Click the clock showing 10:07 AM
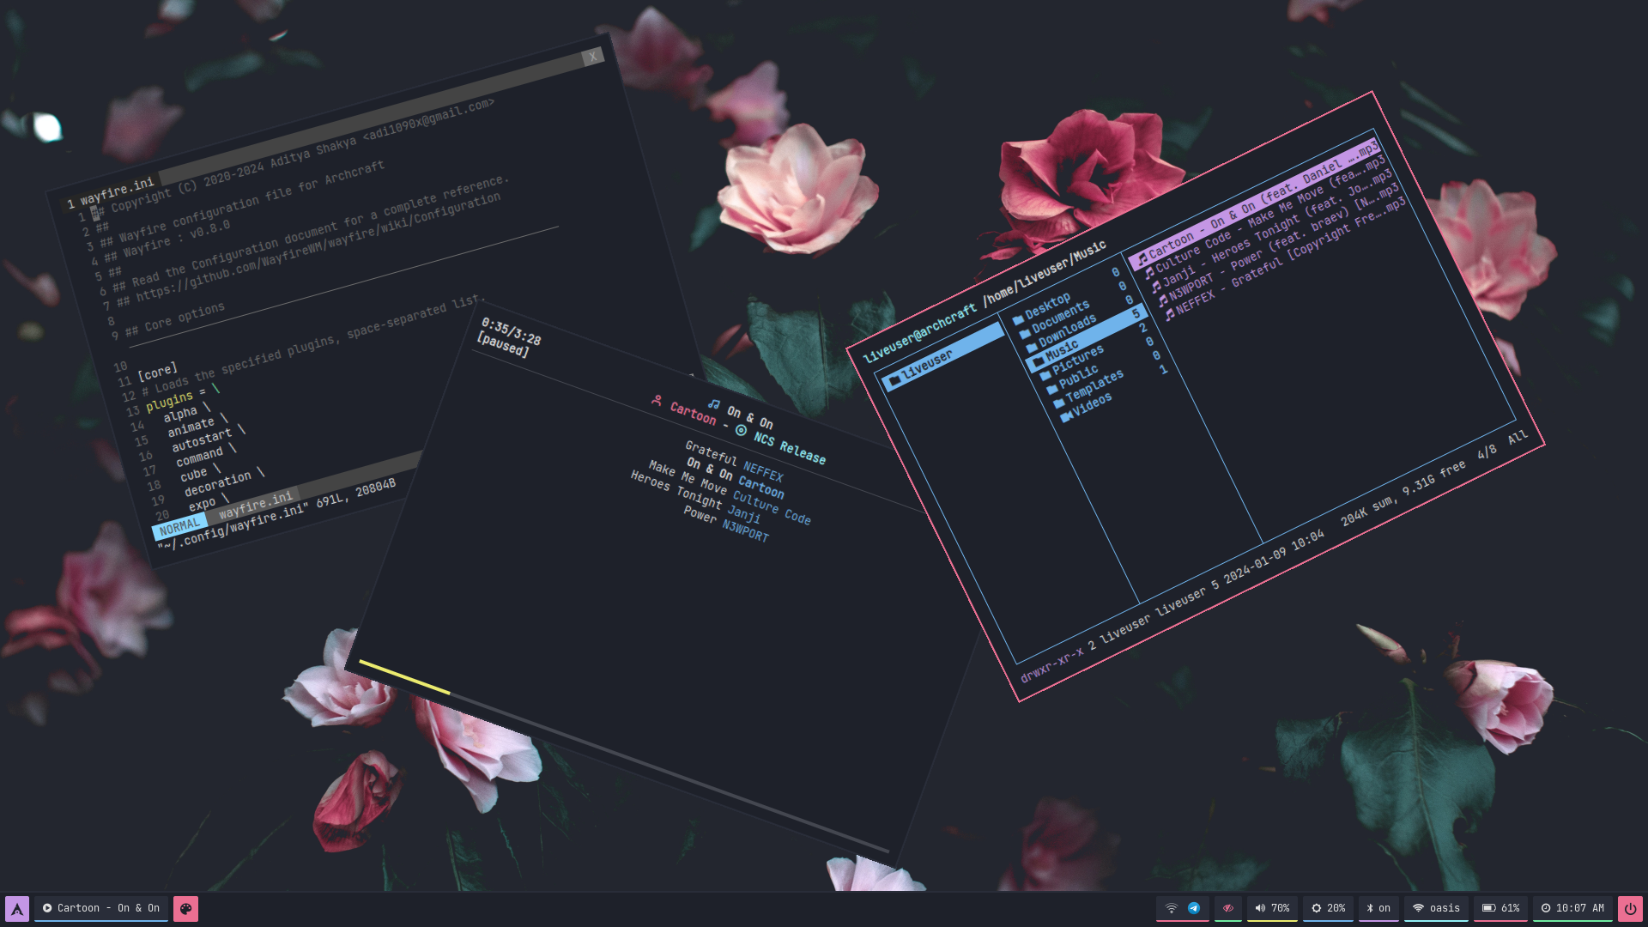Viewport: 1648px width, 927px height. (1572, 908)
